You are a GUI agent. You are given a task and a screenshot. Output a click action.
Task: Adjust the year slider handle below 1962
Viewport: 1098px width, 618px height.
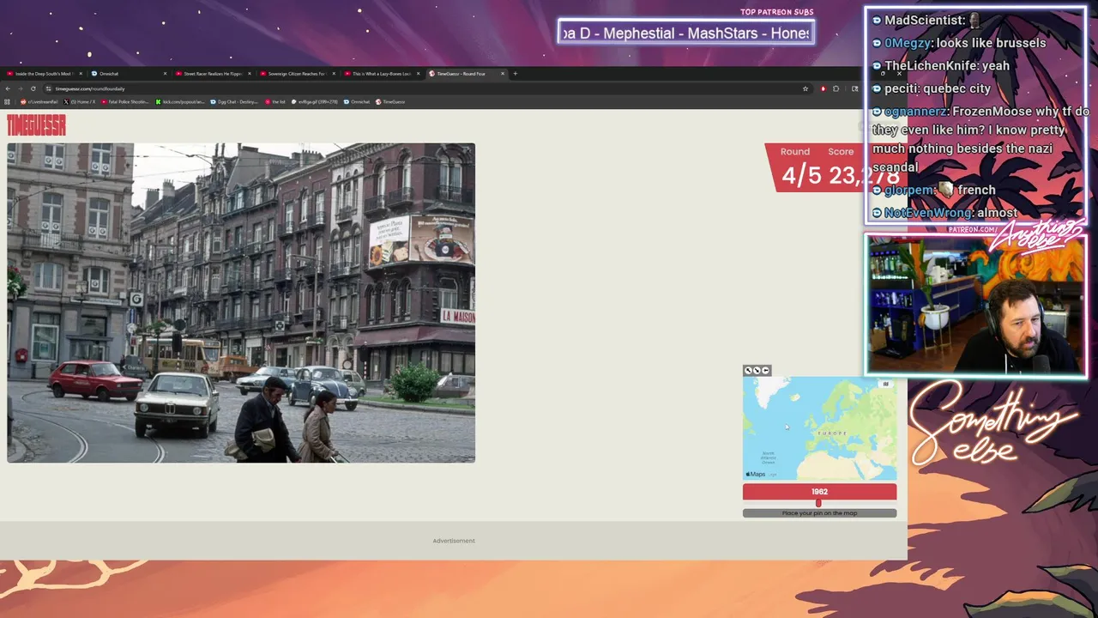coord(817,504)
